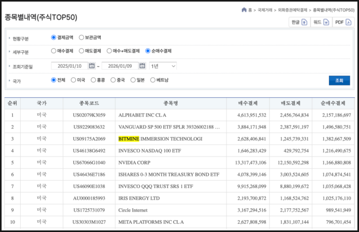Image resolution: width=359 pixels, height=232 pixels.
Task: Download the table as PDF
Action: coord(343,22)
